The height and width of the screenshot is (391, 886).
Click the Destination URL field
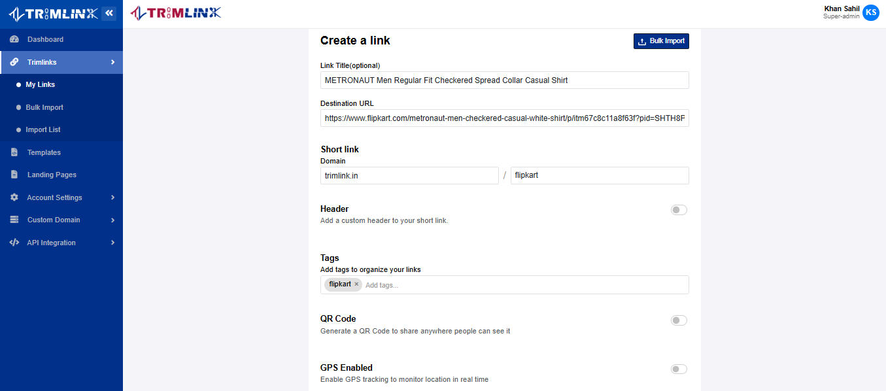point(505,118)
